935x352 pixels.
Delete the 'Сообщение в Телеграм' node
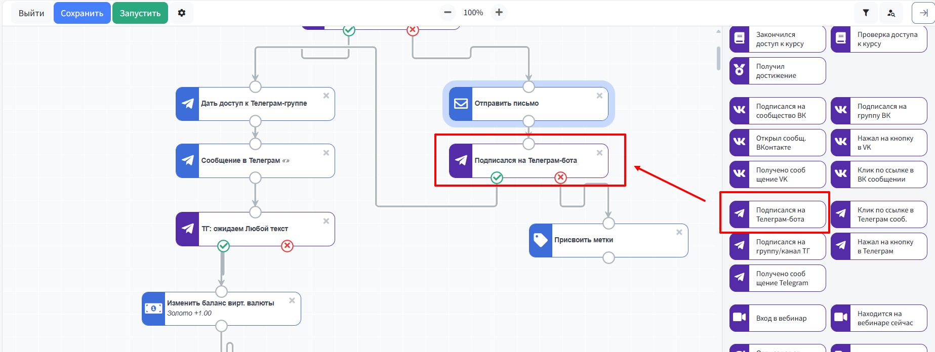coord(326,153)
